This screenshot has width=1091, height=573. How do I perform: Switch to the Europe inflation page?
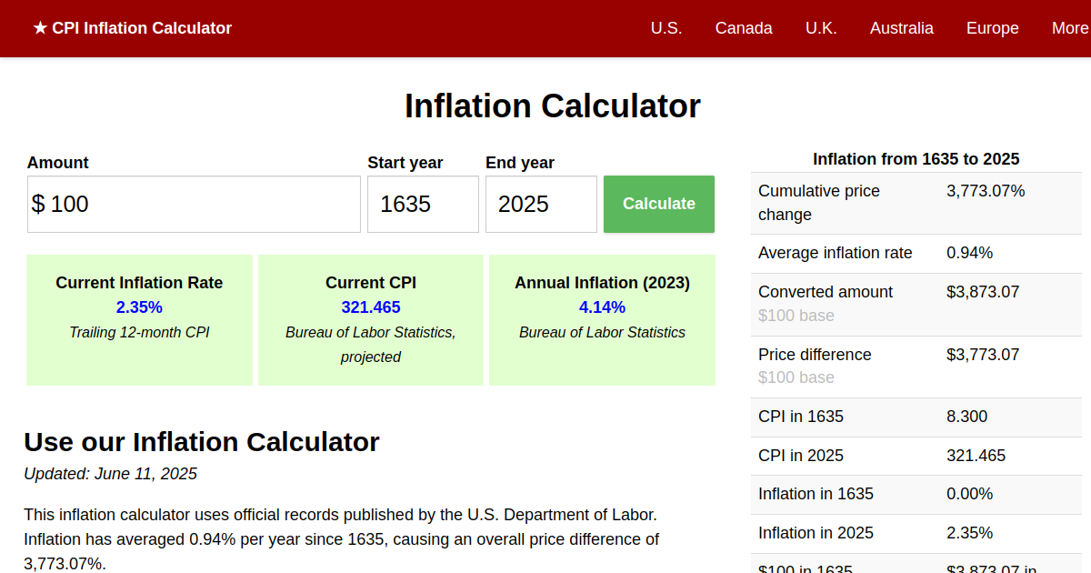pos(992,28)
